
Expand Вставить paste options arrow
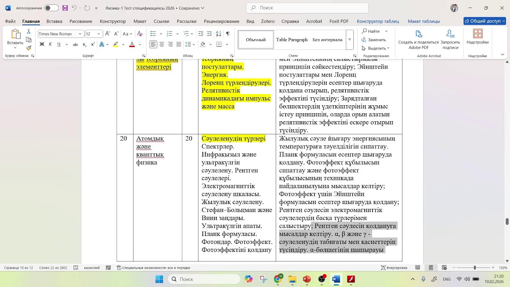[x=15, y=48]
